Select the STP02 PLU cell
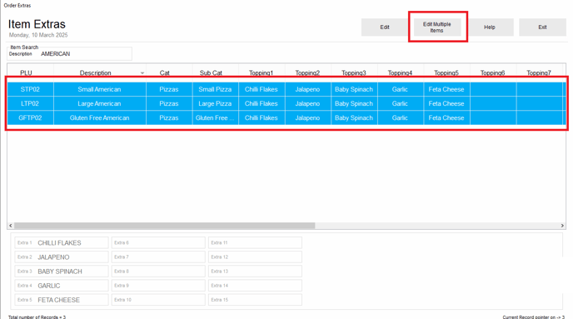Image resolution: width=573 pixels, height=319 pixels. coord(30,89)
